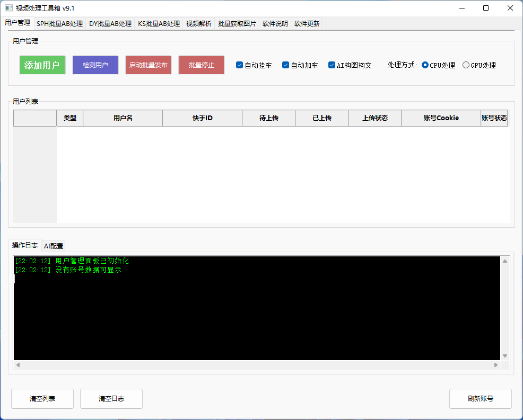Switch to the AI配置 tab

54,246
